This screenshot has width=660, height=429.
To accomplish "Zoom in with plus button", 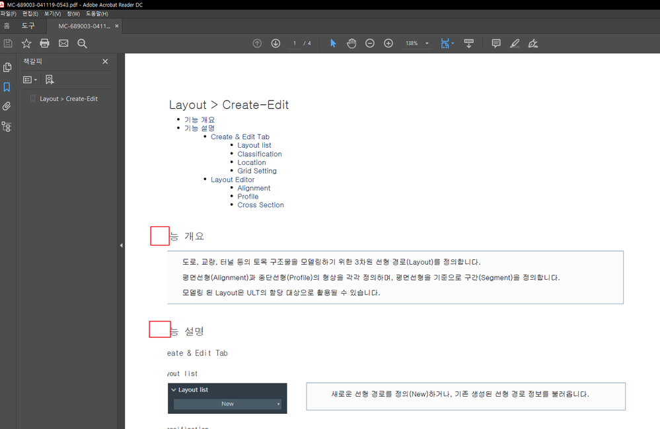I will click(x=388, y=44).
